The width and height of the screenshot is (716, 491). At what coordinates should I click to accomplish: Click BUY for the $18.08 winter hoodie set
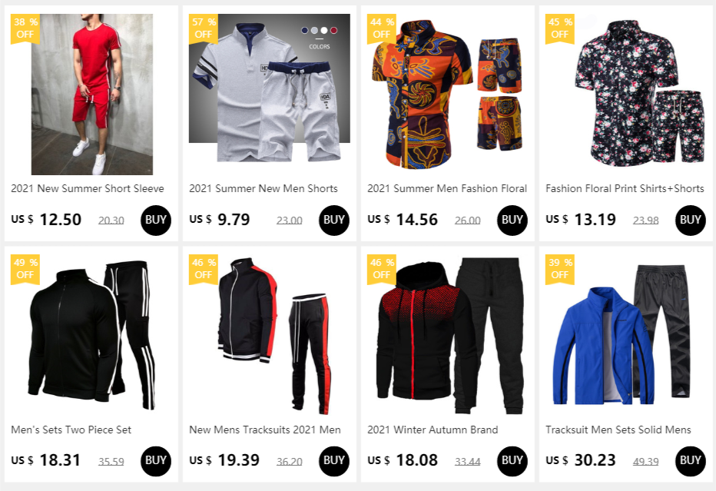(x=512, y=461)
